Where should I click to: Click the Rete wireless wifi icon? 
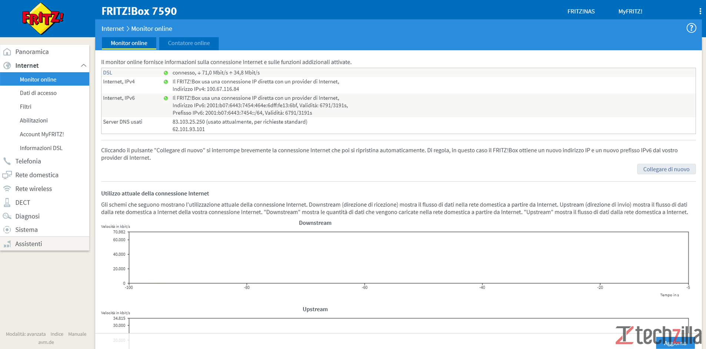[7, 189]
